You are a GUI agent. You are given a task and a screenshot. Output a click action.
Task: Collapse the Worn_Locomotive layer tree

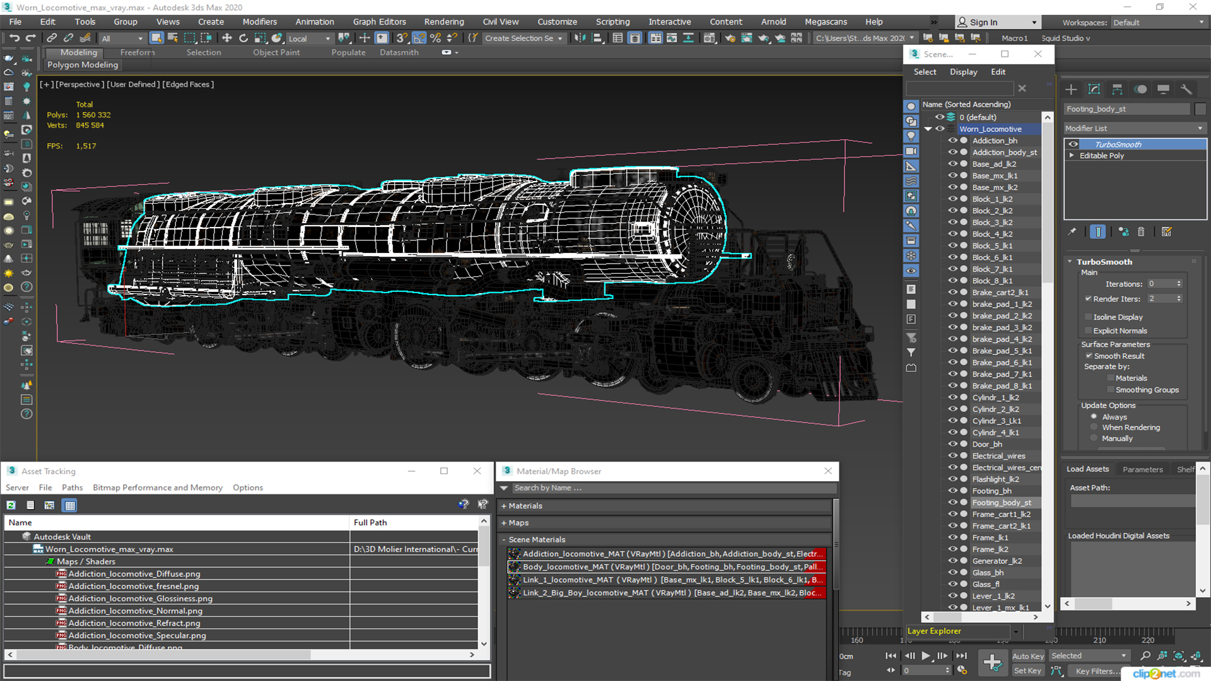pyautogui.click(x=928, y=129)
